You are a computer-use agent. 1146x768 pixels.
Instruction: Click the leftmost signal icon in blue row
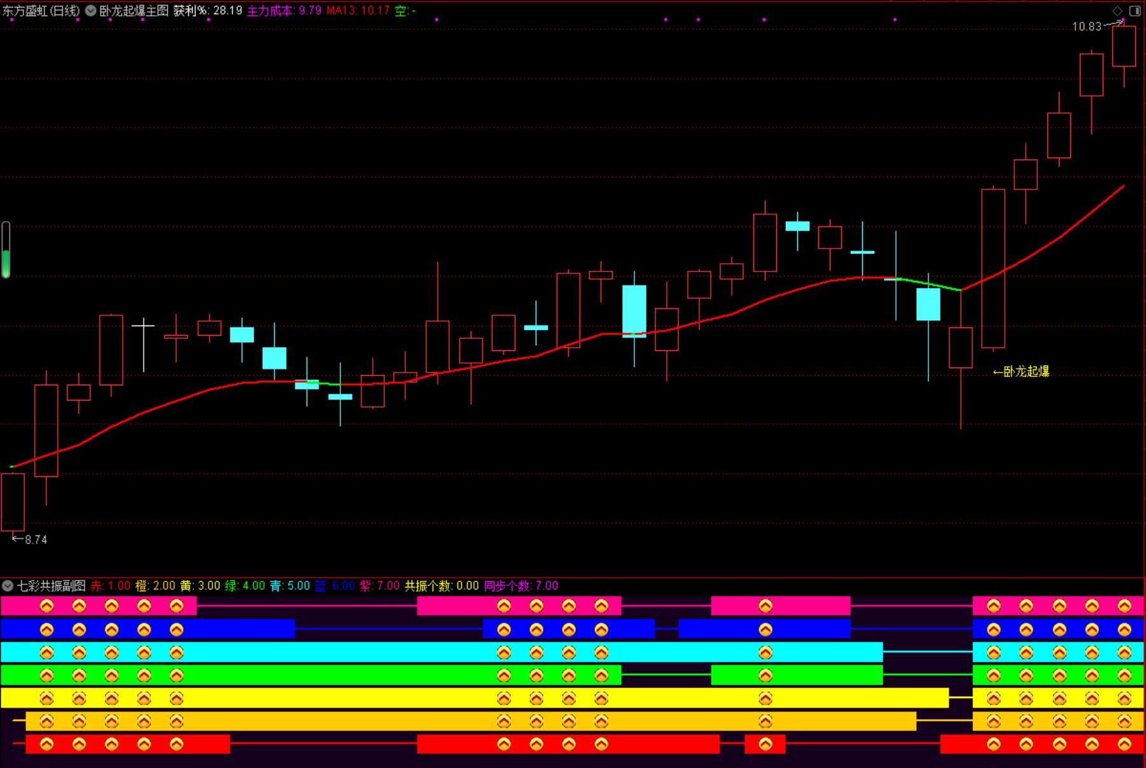coord(46,629)
